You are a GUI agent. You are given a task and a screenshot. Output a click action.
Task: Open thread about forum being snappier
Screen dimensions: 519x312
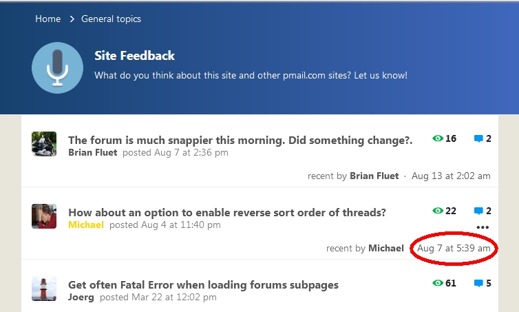pyautogui.click(x=240, y=140)
